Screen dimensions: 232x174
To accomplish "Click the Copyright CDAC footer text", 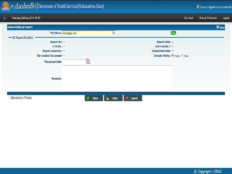I will point(208,171).
